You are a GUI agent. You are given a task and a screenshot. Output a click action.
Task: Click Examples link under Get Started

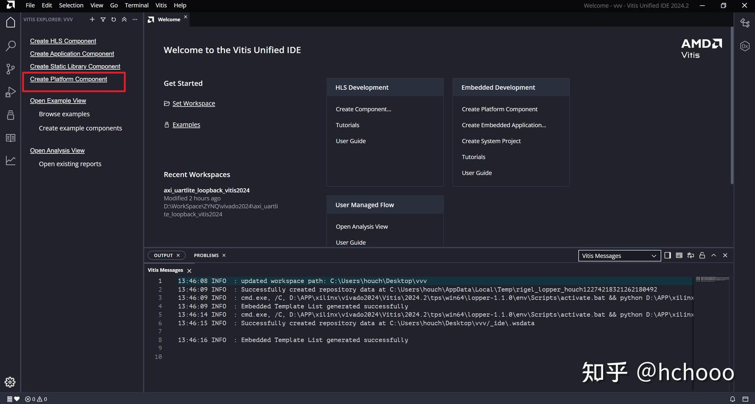pos(186,125)
